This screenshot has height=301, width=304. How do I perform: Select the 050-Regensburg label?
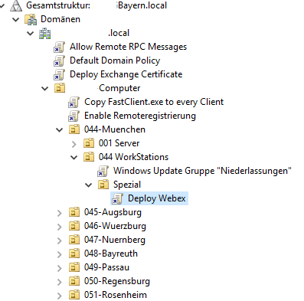click(117, 281)
